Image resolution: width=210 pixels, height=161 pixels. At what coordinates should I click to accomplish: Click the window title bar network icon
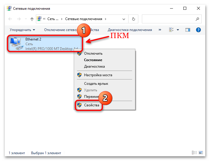[x=9, y=8]
